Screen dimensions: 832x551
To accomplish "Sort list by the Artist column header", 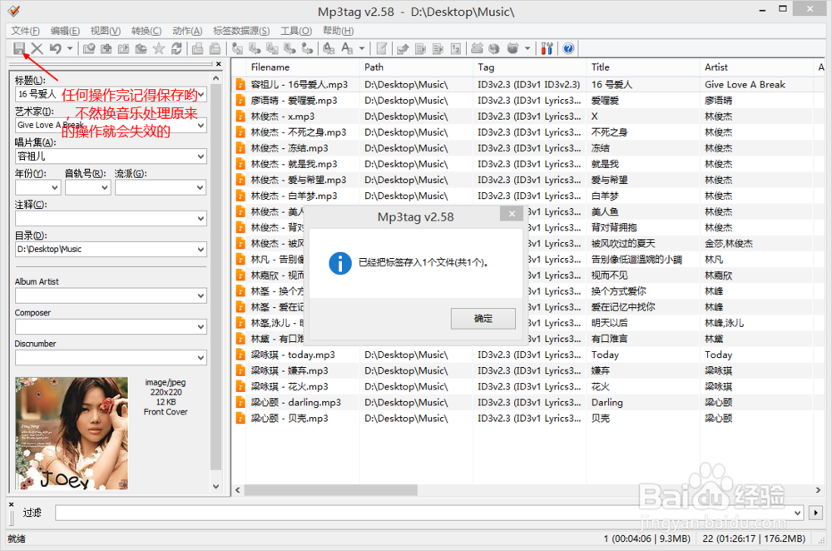I will click(x=757, y=67).
